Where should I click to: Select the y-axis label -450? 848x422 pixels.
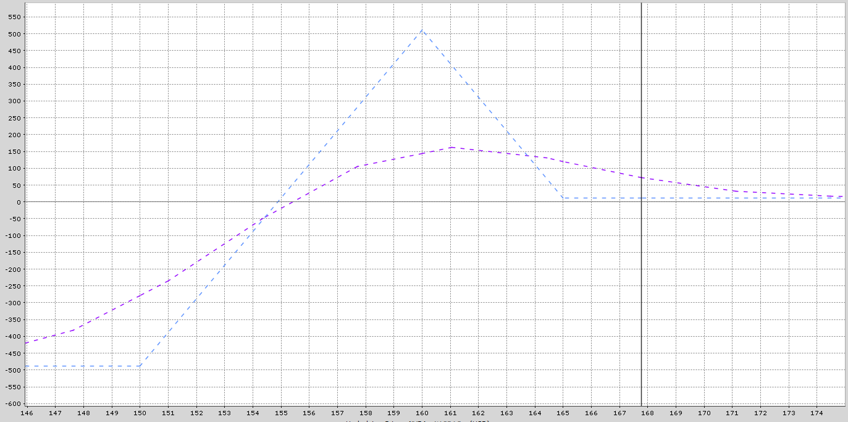tap(12, 353)
